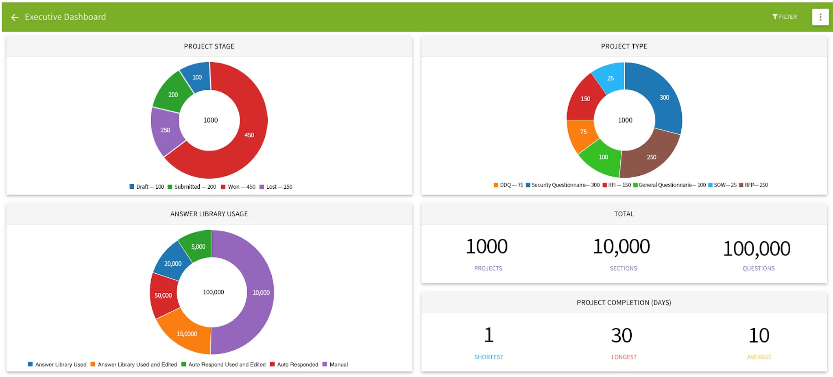Expand the Total panel
Viewport: 833px width, 377px height.
(624, 214)
